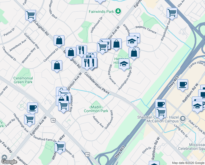The height and width of the screenshot is (165, 205).
Task: Select the Ceremonial Green Park label
Action: click(x=23, y=80)
